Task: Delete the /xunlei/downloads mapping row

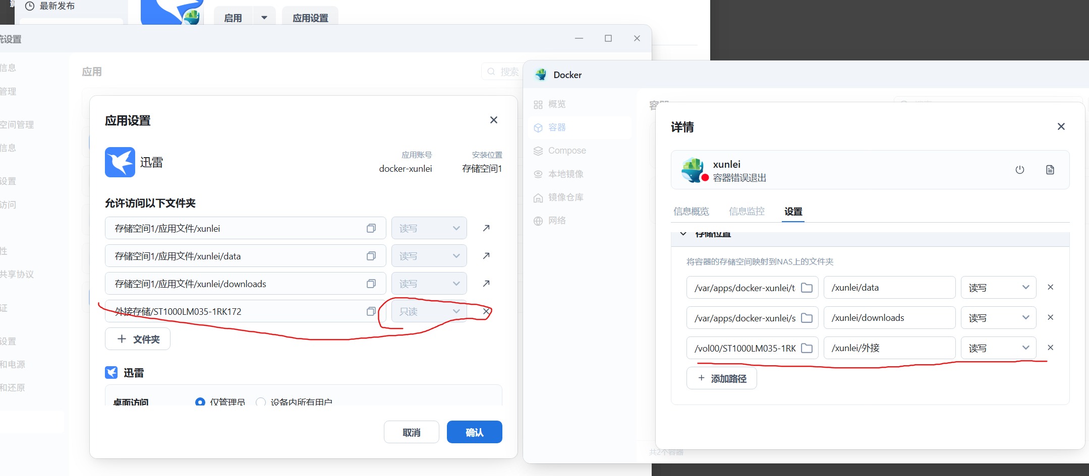Action: click(x=1051, y=317)
